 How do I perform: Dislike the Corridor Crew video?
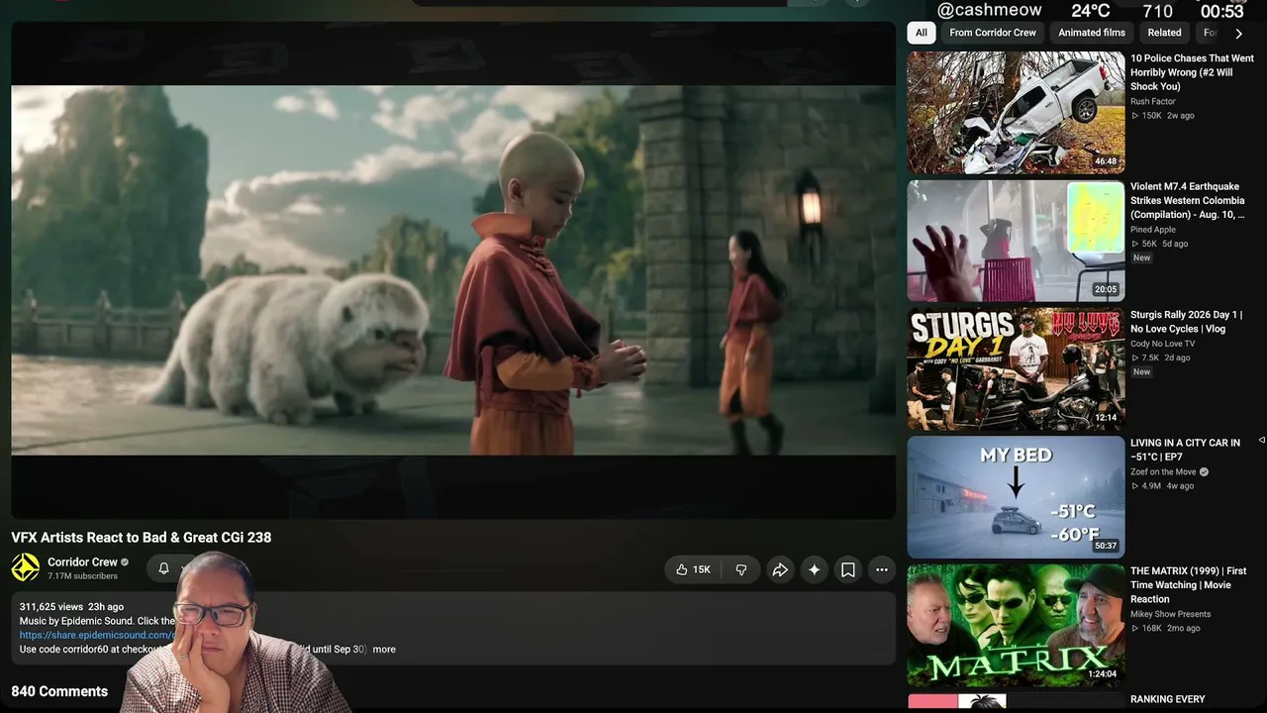click(741, 569)
